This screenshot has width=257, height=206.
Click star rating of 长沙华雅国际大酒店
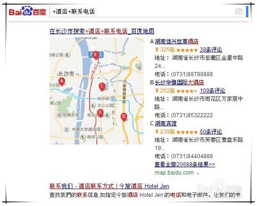pyautogui.click(x=187, y=91)
